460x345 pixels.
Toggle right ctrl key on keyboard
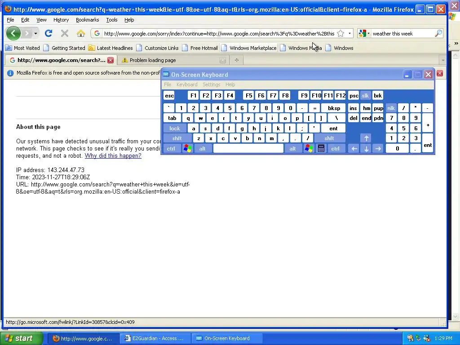(x=335, y=148)
